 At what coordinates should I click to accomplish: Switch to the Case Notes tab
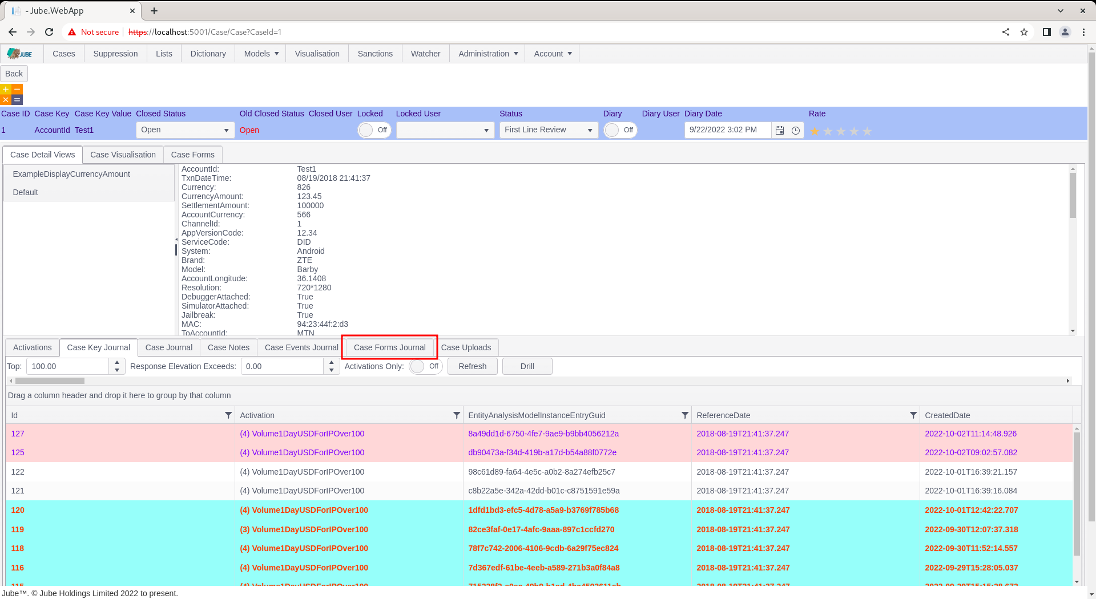click(228, 347)
